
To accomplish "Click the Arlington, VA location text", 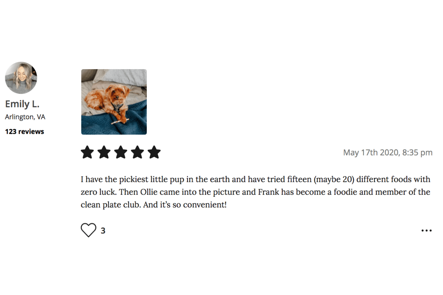I will (25, 117).
